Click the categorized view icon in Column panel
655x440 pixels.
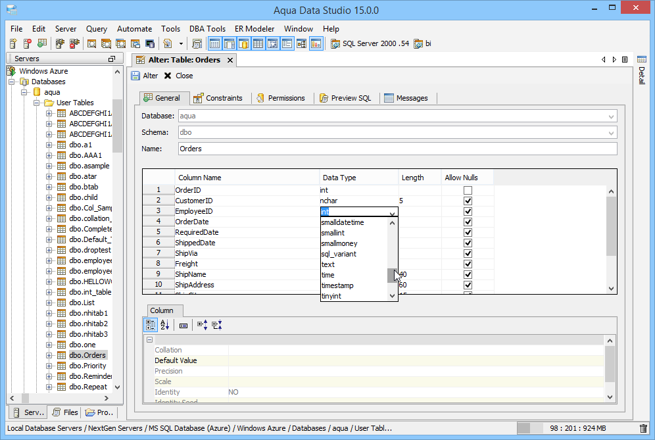coord(151,325)
